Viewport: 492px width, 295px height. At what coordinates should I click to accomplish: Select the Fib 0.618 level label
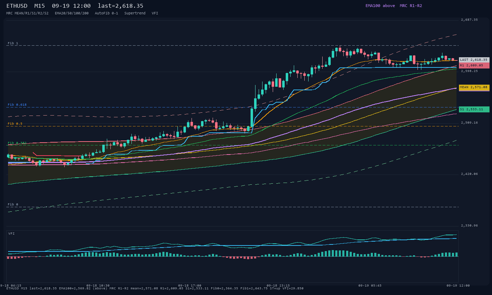[17, 105]
